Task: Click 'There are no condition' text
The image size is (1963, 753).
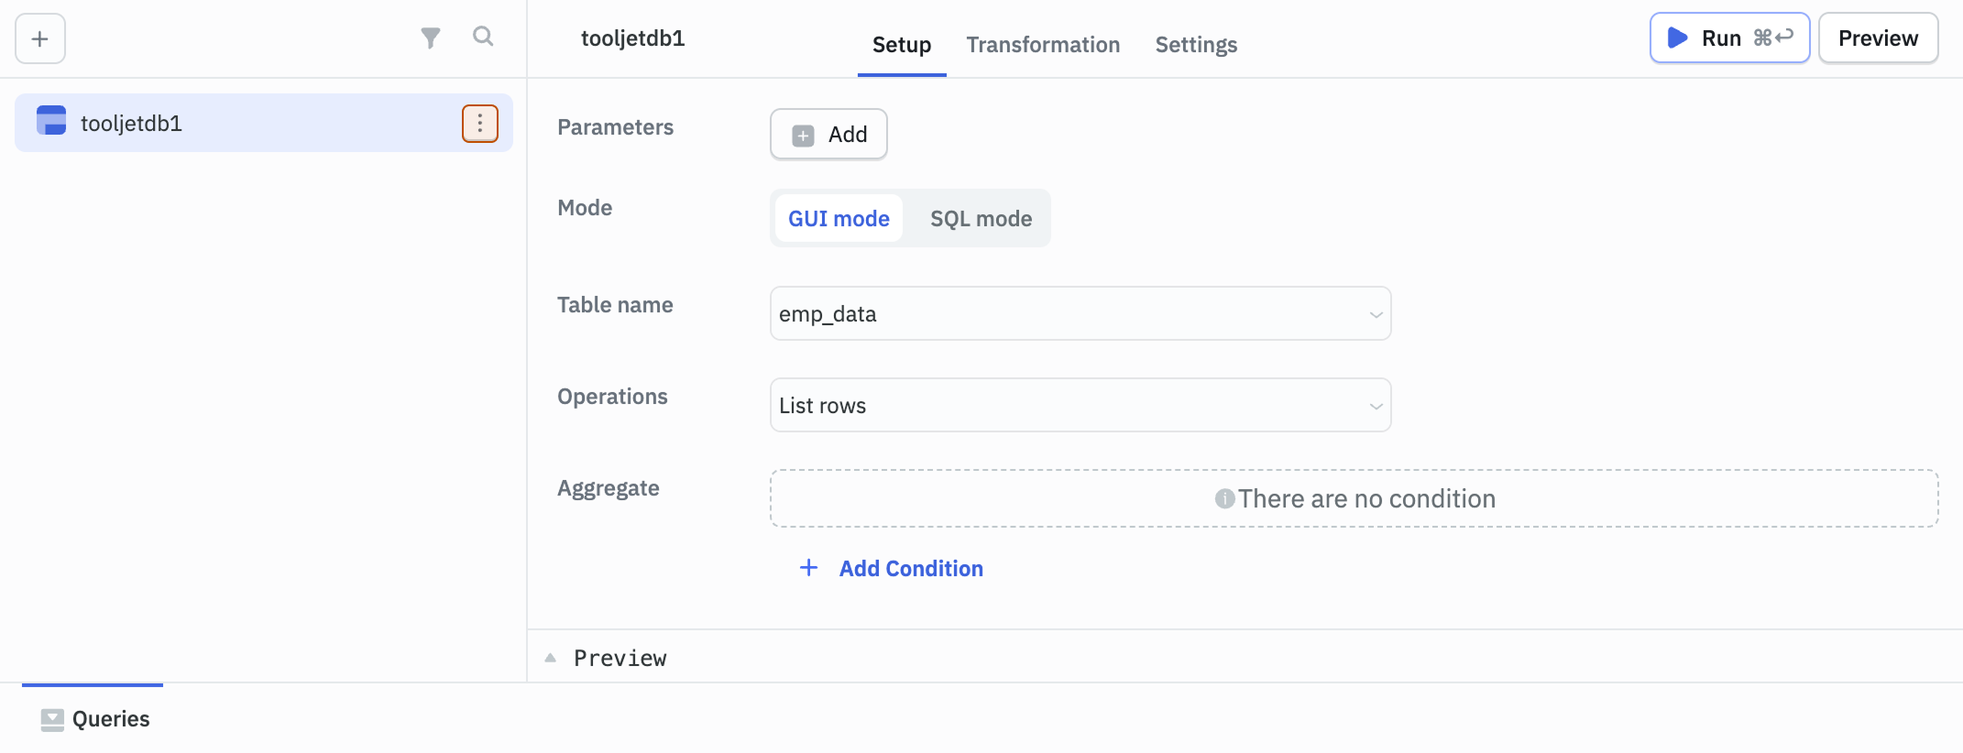Action: coord(1367,498)
